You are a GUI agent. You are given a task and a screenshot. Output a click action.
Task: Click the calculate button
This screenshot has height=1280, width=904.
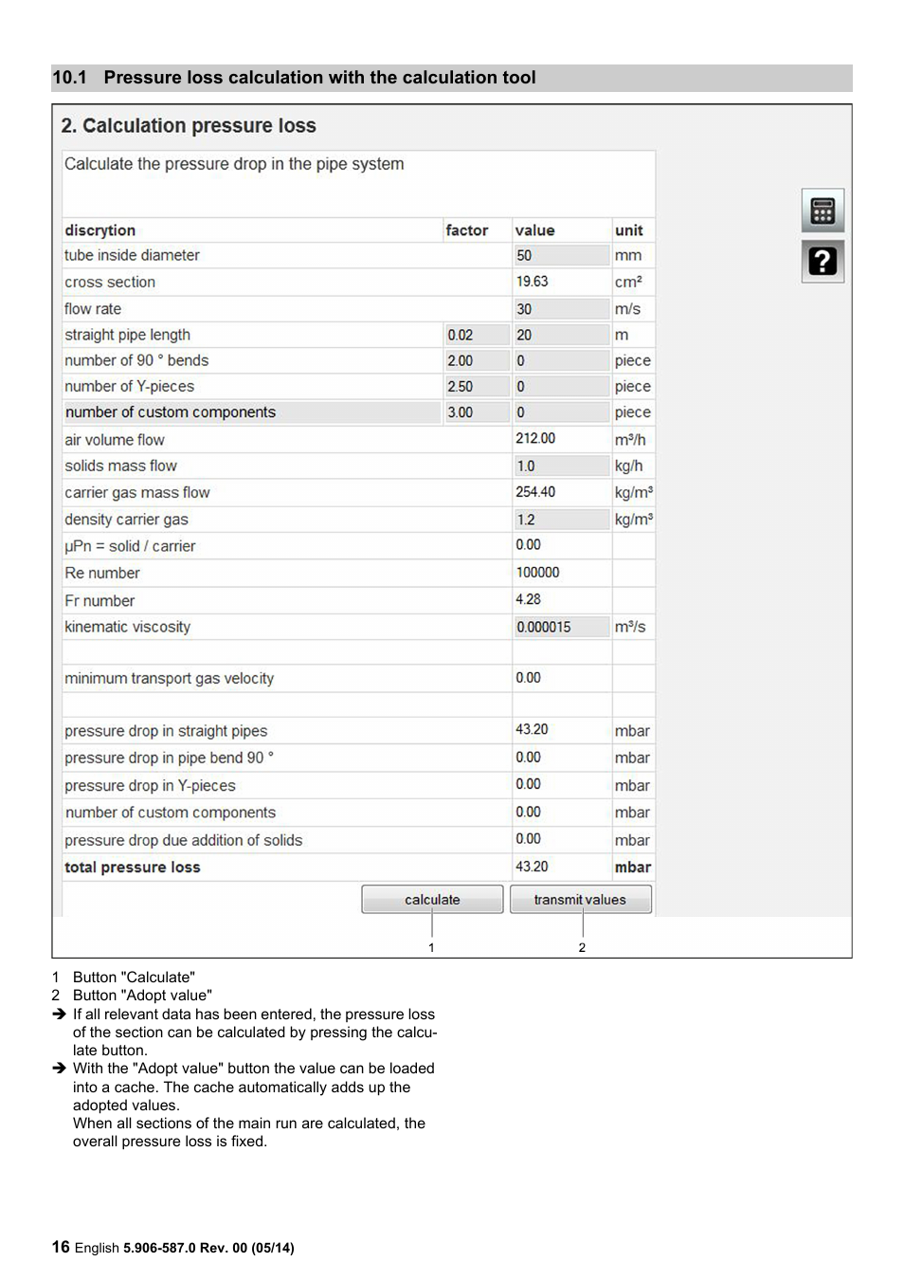pyautogui.click(x=432, y=900)
